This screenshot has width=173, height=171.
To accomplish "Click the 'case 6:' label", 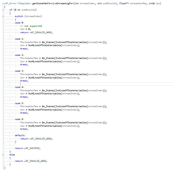I will [20, 119].
